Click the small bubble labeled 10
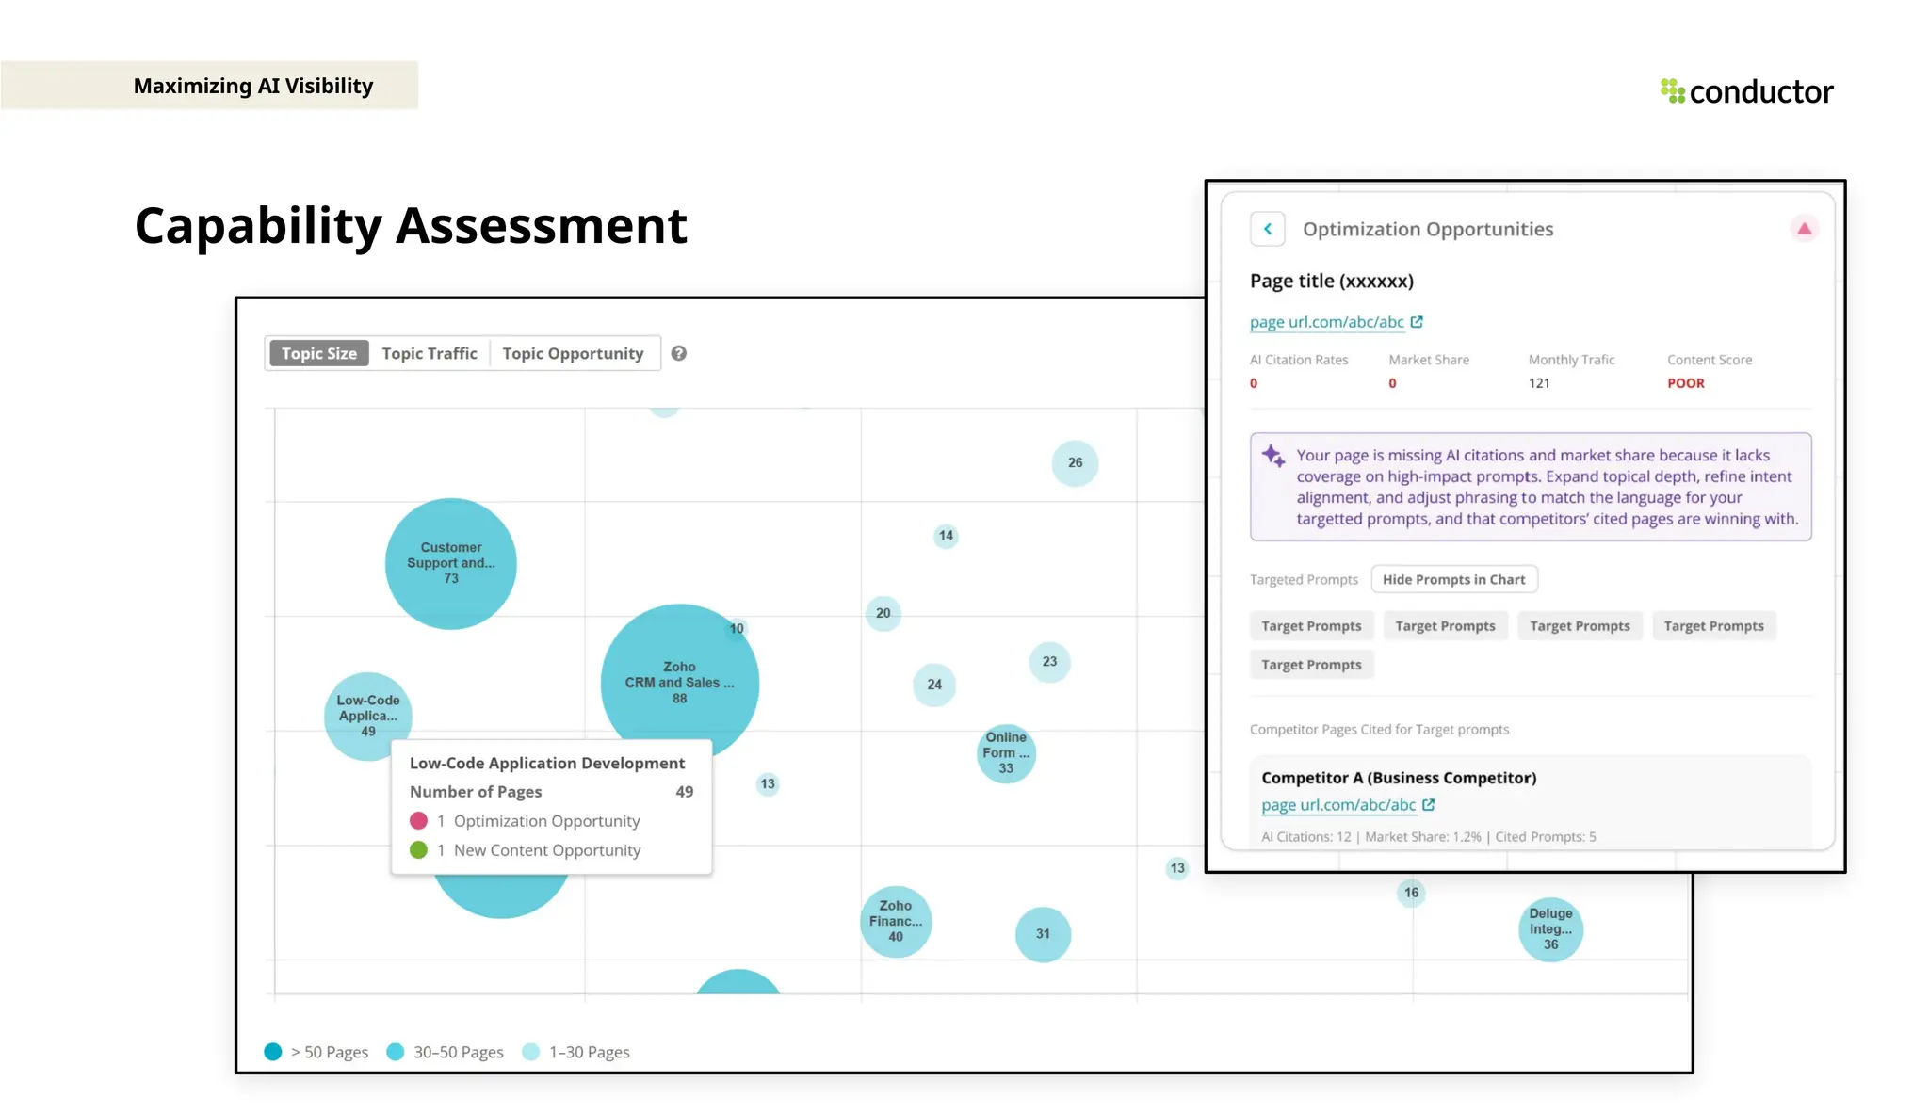The height and width of the screenshot is (1113, 1929). pos(737,628)
